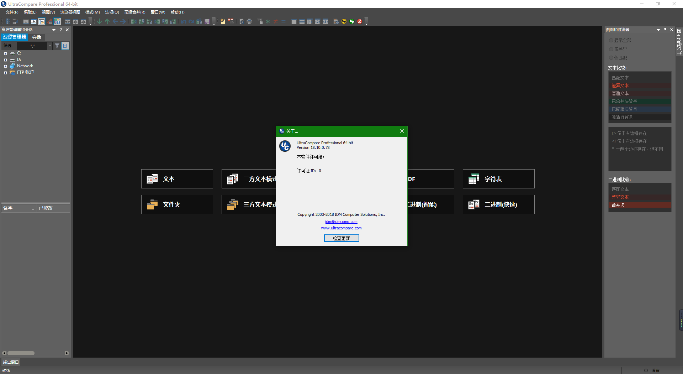Select the 显示全部 radio option
This screenshot has height=374, width=683.
point(611,40)
